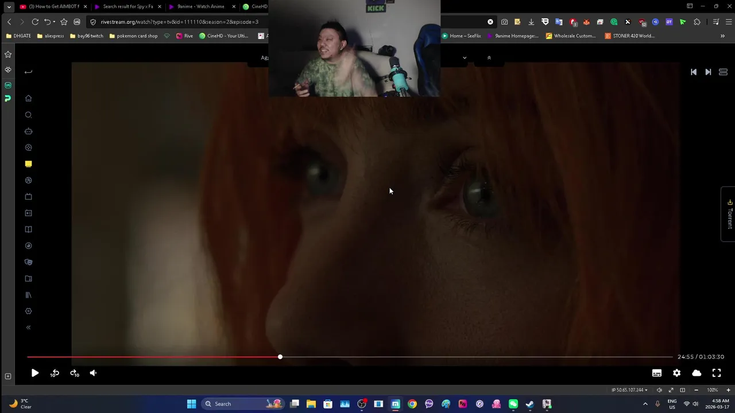Screen dimensions: 735x413
Task: Open the undo closed tab dropdown arrow
Action: pyautogui.click(x=54, y=22)
